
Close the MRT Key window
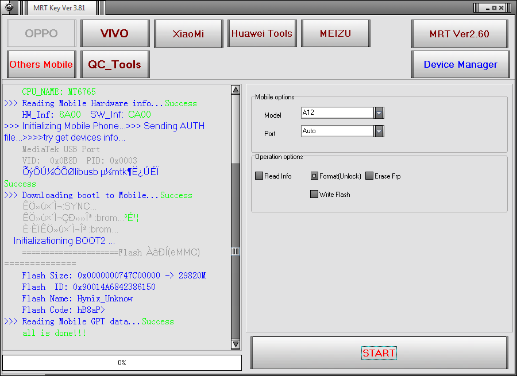pos(501,8)
